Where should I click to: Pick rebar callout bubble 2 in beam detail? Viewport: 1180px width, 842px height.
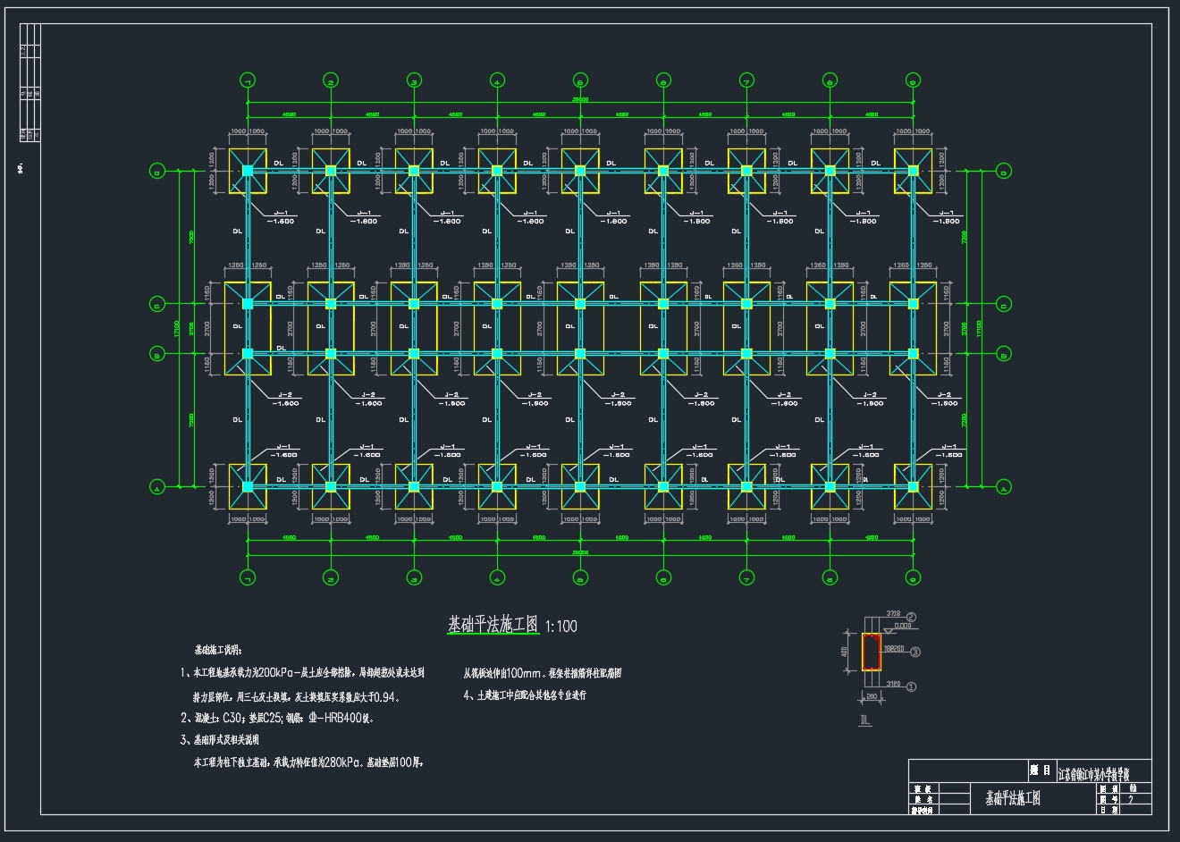click(911, 617)
